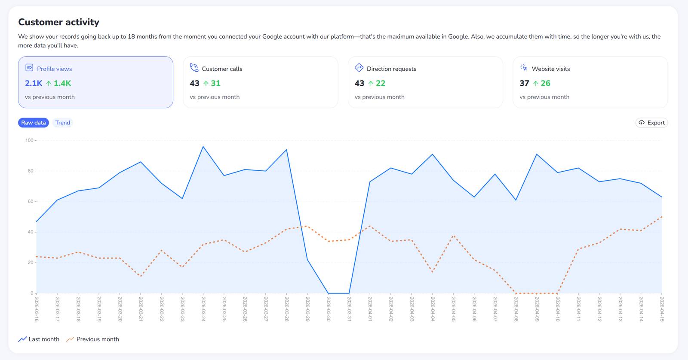Select the Website visits metric card
Viewport: 688px width, 360px height.
coord(590,82)
